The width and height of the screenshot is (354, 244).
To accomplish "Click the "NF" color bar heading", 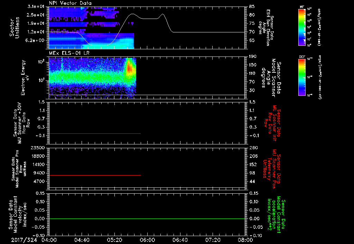I will [302, 7].
